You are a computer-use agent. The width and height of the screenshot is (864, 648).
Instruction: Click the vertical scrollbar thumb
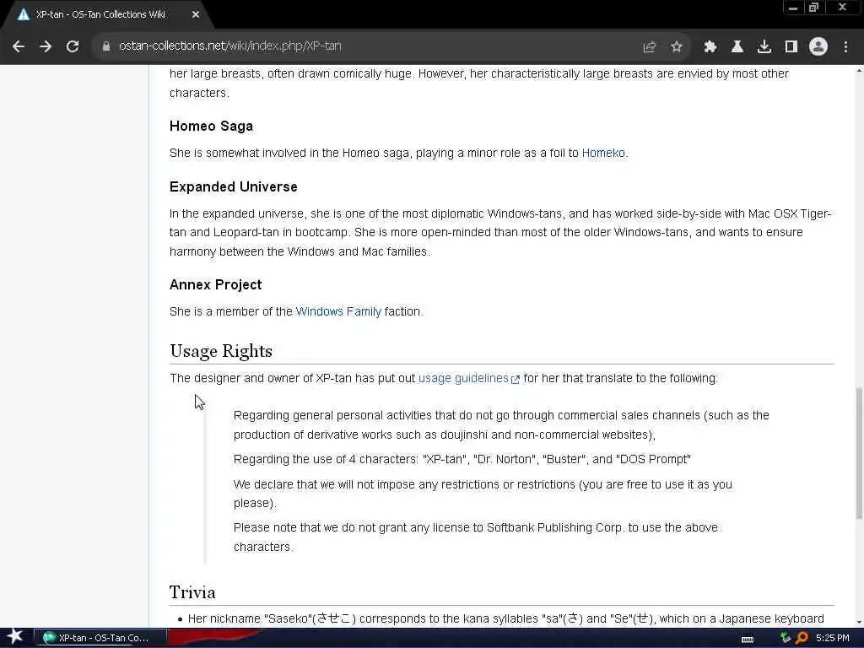(859, 453)
